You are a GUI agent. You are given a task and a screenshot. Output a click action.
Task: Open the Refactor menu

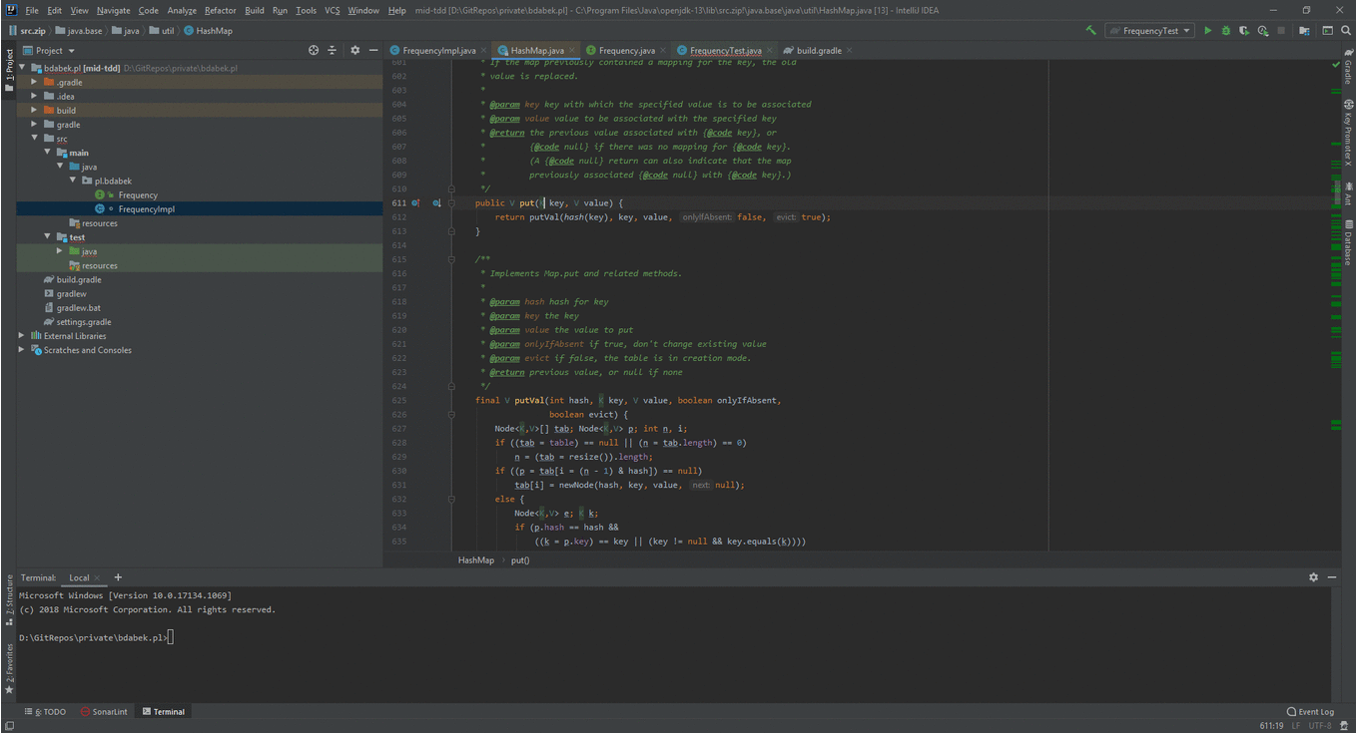[221, 10]
